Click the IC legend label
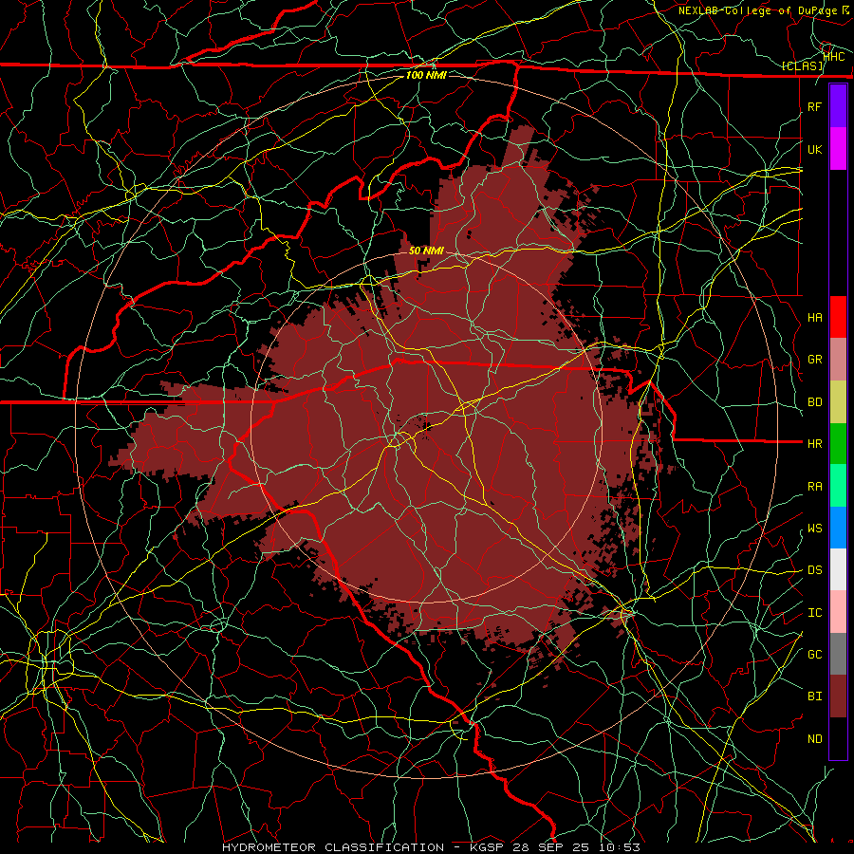This screenshot has height=854, width=854. (815, 613)
